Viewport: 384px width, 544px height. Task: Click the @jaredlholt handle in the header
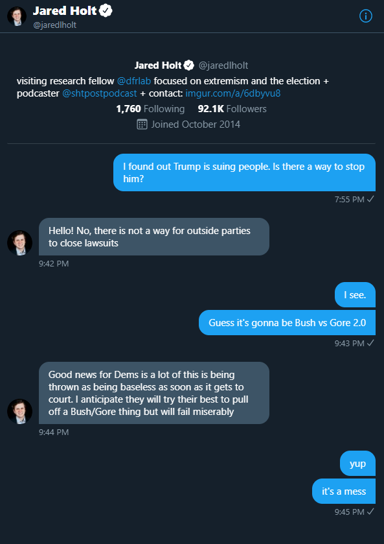tap(55, 25)
